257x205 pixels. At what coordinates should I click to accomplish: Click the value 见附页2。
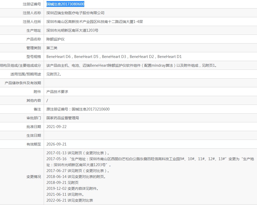point(54,74)
